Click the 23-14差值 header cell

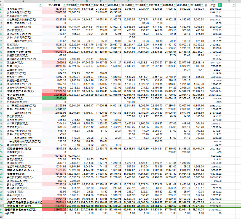point(54,5)
